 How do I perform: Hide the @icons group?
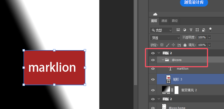[x=153, y=60]
